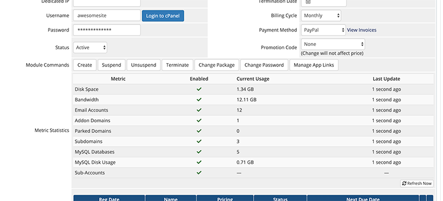Click the Current Usage column header

point(253,79)
